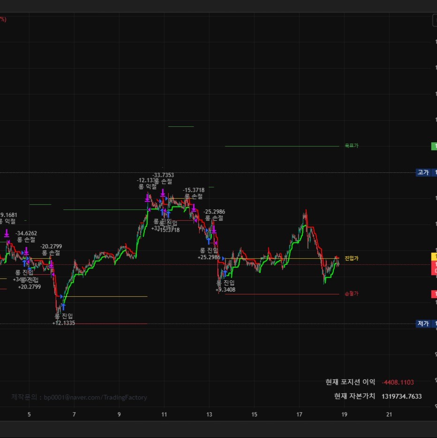This screenshot has width=437, height=438.
Task: Click blue long entry arrow at +9.3408
Action: pyautogui.click(x=225, y=273)
